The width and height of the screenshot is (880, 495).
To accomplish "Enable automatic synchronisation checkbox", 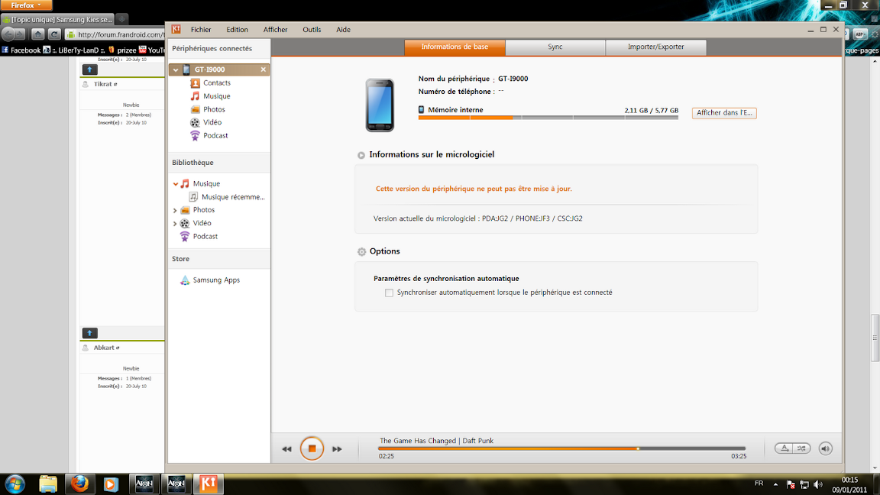I will click(x=389, y=293).
